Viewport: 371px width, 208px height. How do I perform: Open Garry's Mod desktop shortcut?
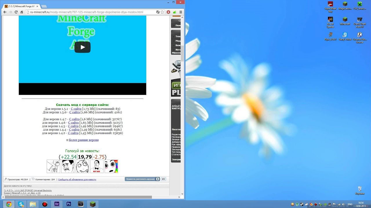(x=345, y=36)
